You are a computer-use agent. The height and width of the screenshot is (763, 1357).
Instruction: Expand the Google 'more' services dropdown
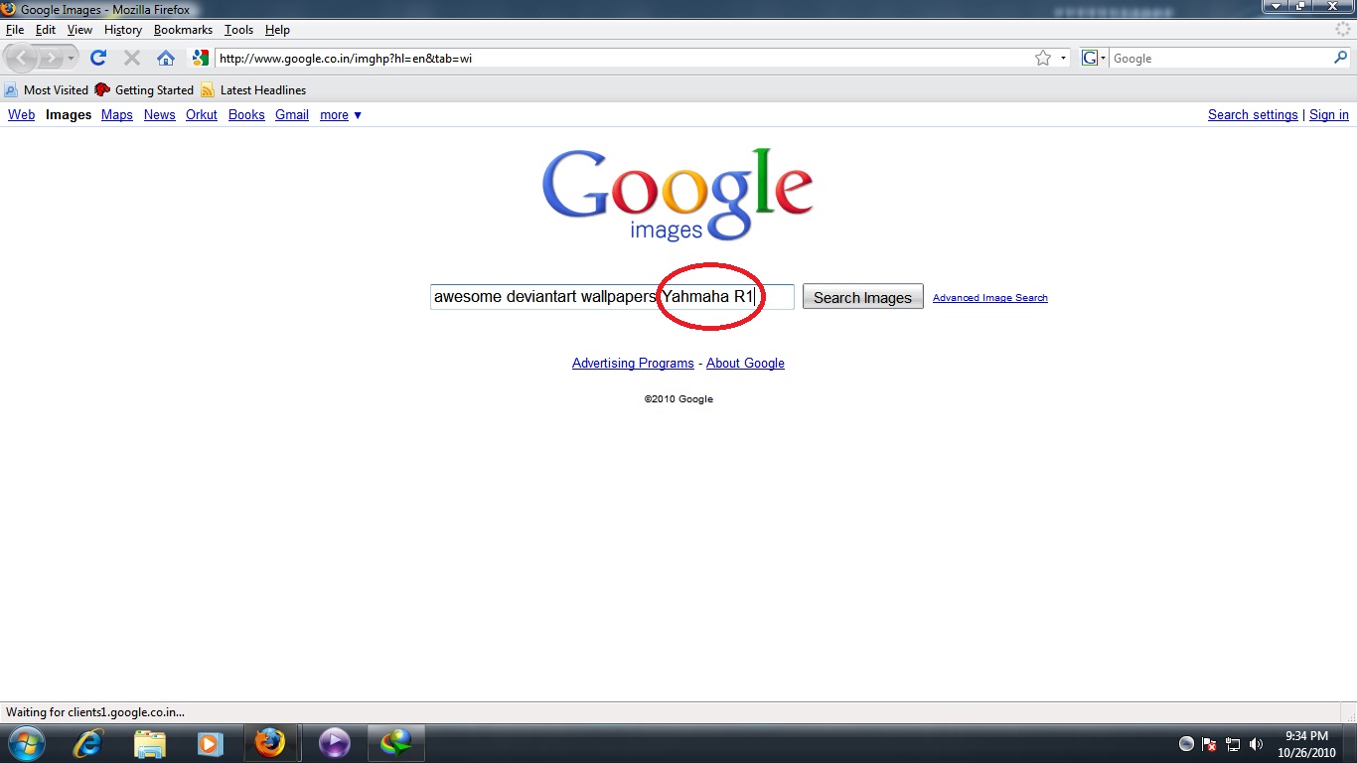(341, 115)
